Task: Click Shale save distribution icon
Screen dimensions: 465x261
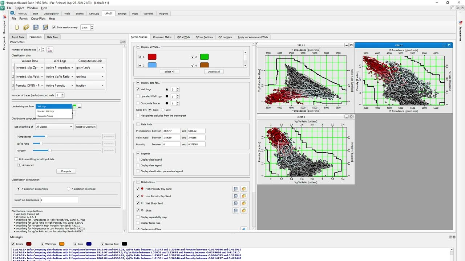Action: [236, 211]
